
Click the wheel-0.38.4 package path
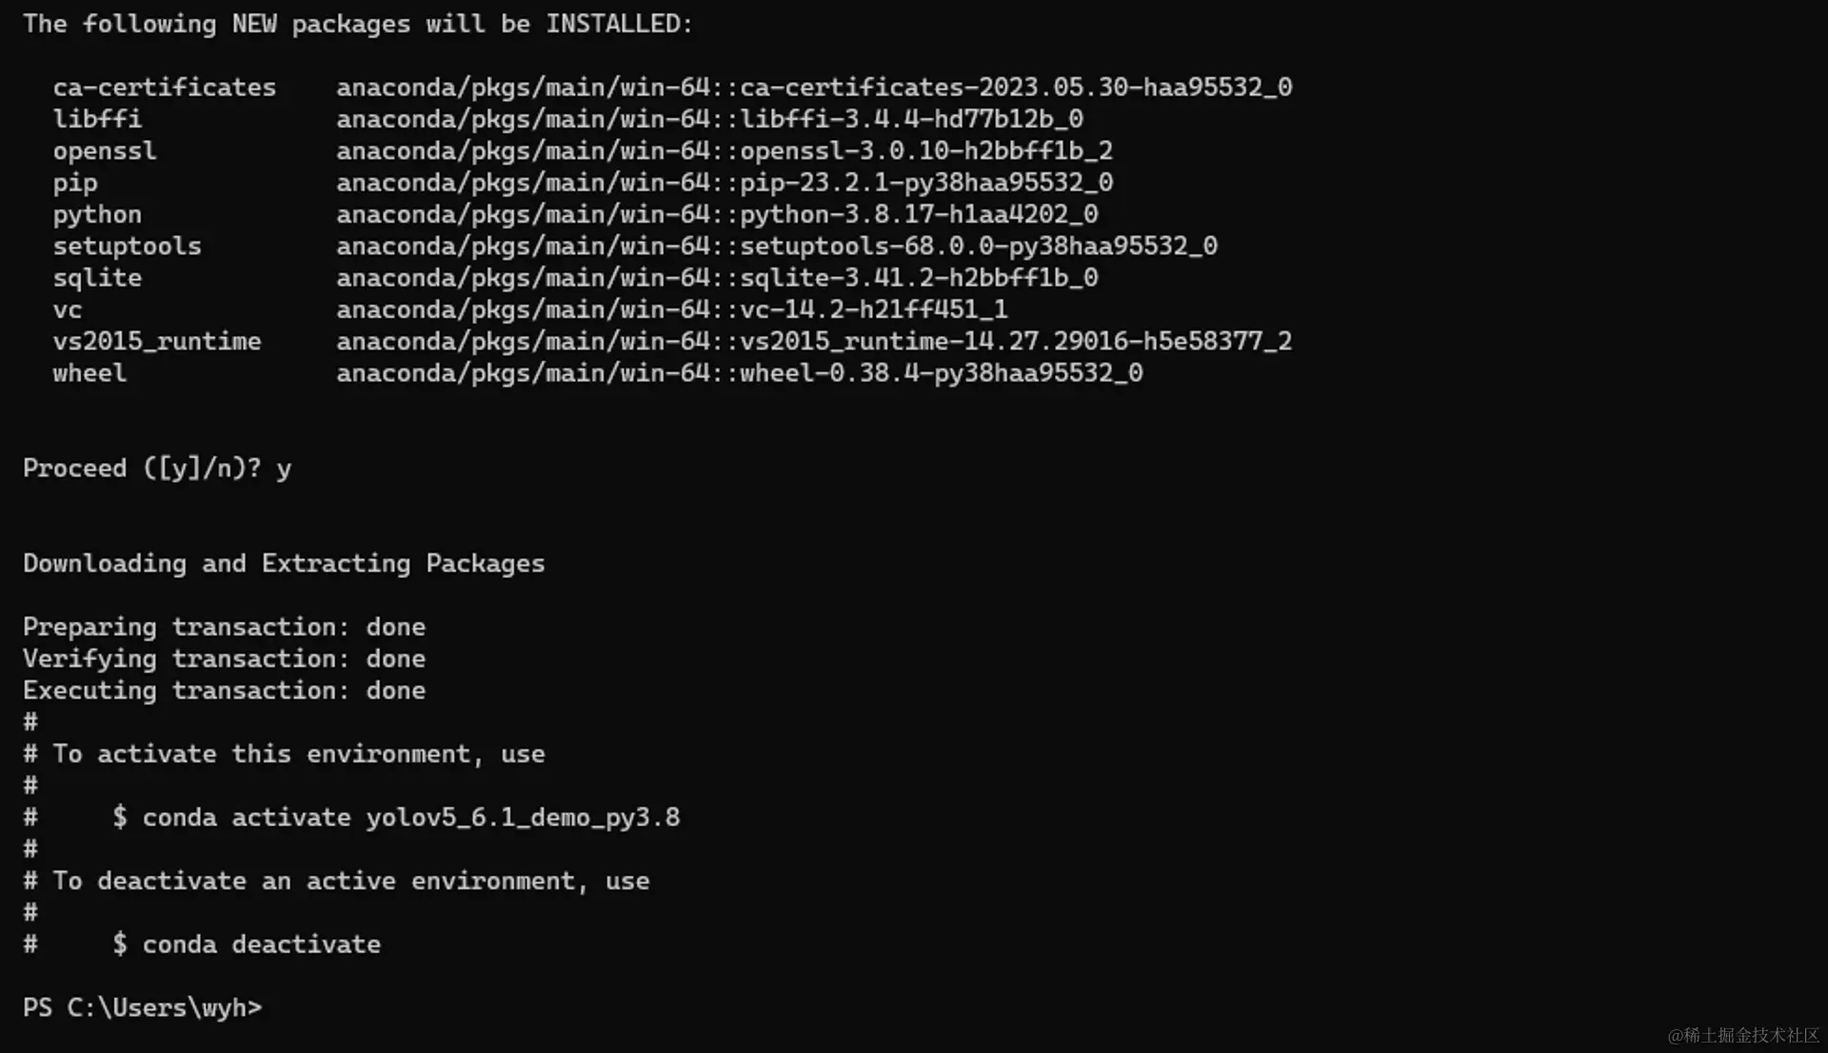point(739,372)
